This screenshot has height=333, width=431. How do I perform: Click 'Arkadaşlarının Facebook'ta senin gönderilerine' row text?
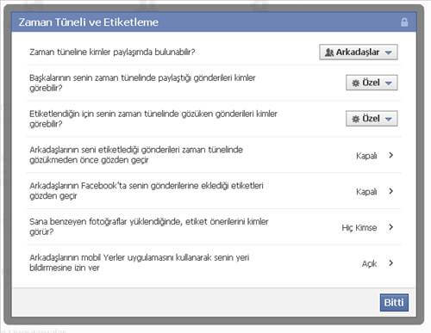(x=147, y=190)
